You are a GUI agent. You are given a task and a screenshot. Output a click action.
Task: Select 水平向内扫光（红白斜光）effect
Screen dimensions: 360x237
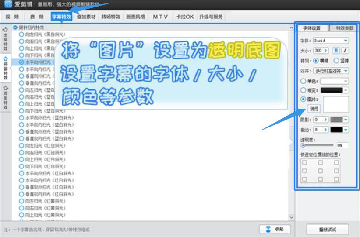46,180
